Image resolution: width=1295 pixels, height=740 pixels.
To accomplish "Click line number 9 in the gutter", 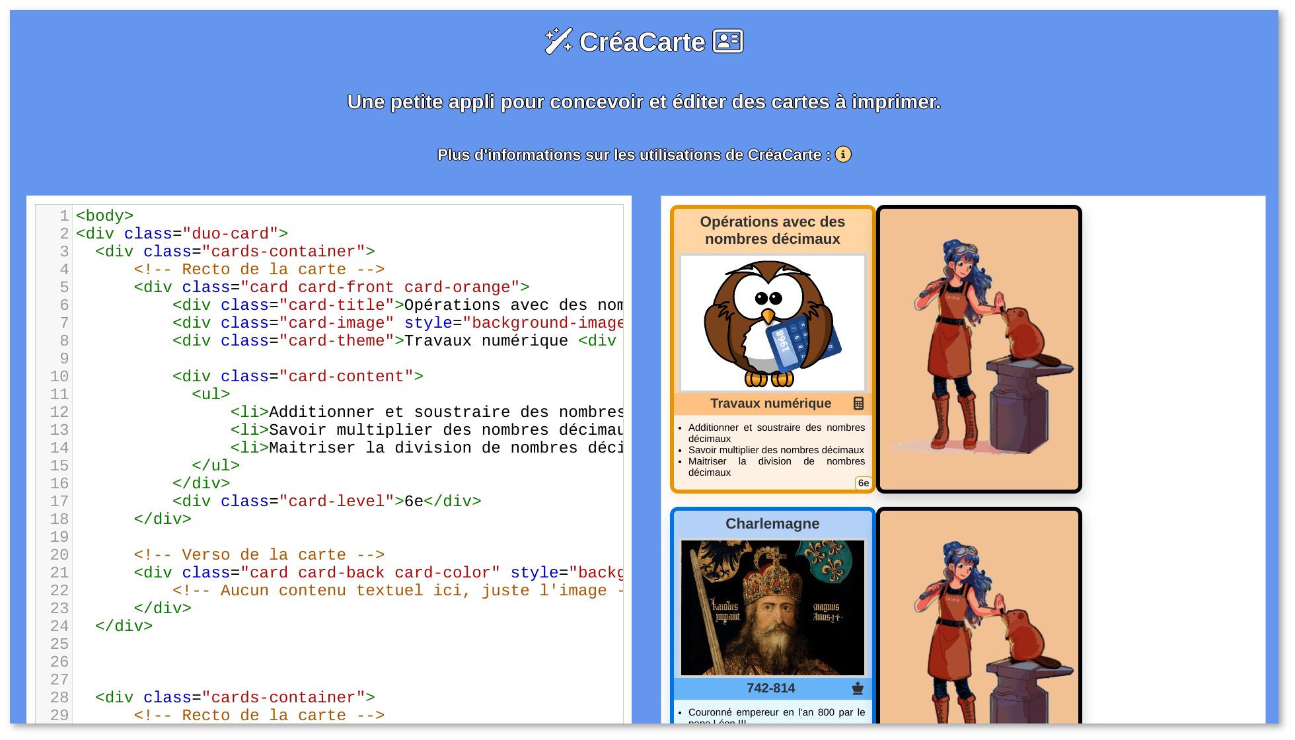I will (x=63, y=359).
